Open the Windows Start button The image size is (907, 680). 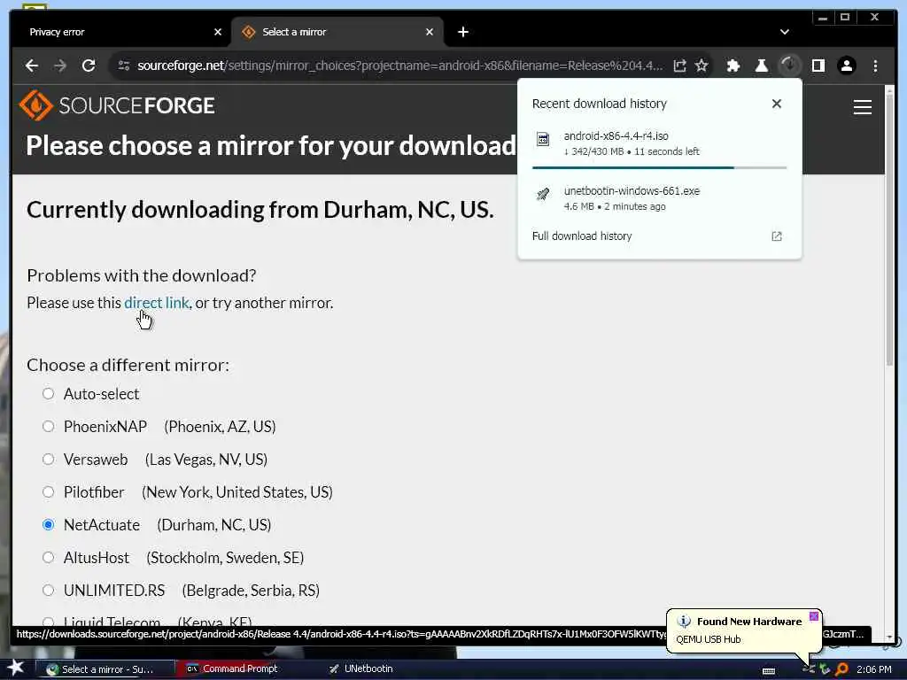(x=15, y=668)
